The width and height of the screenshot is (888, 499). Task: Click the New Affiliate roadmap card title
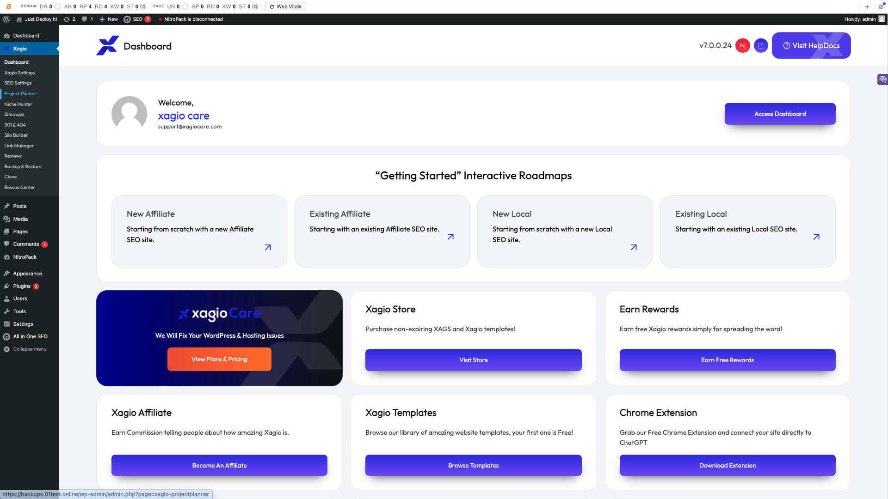coord(151,214)
